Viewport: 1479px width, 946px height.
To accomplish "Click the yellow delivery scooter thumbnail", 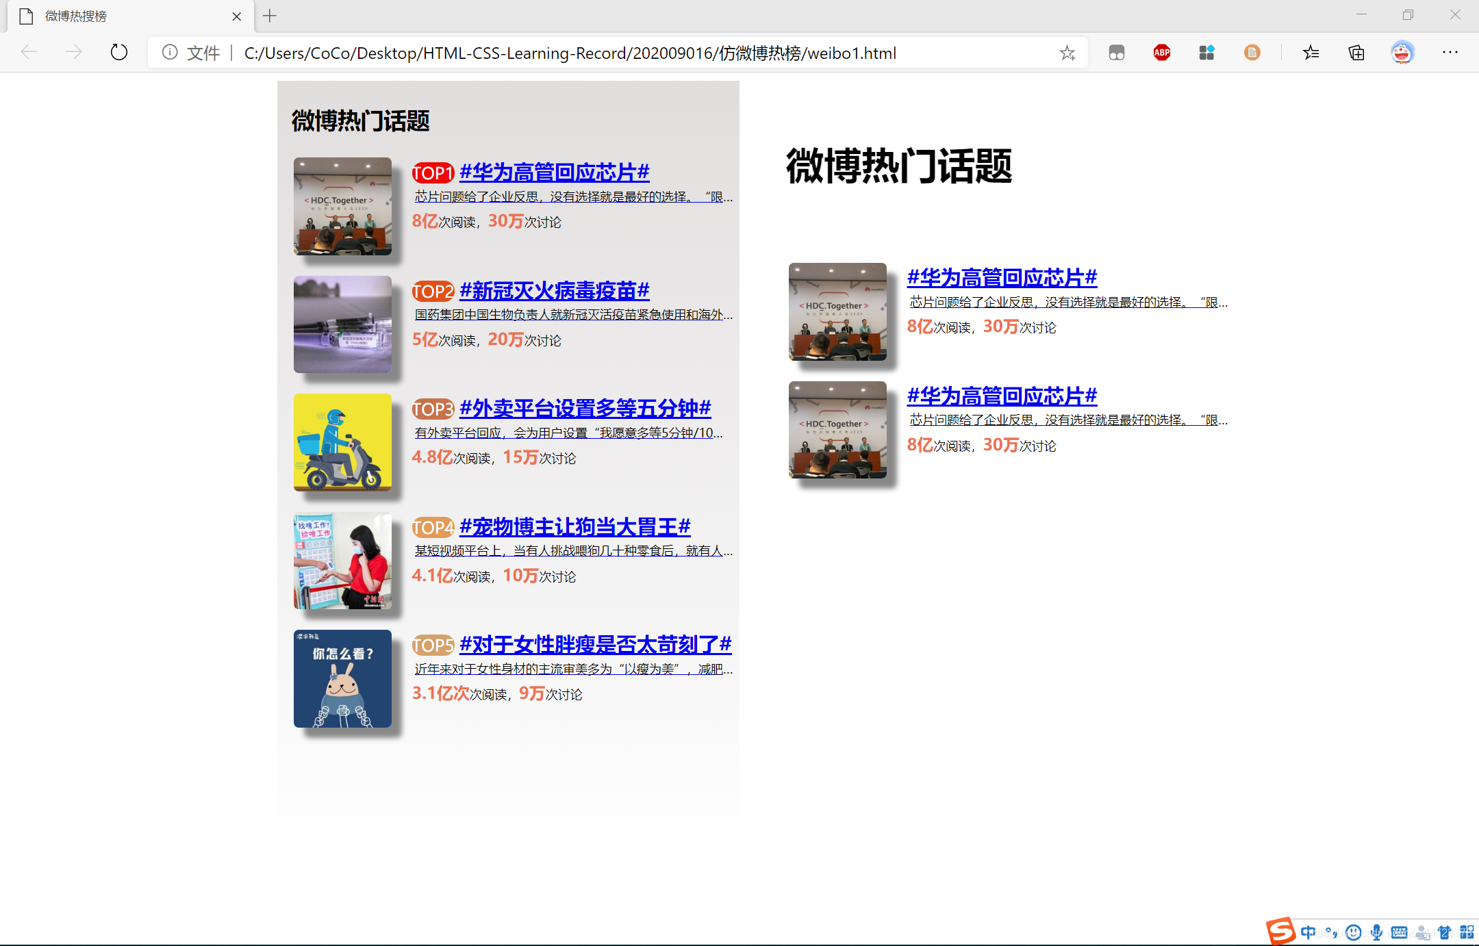I will pyautogui.click(x=342, y=442).
